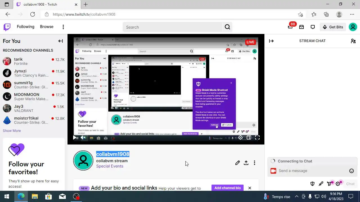The height and width of the screenshot is (202, 360).
Task: Open the channel points rewards icon
Action: point(329,184)
